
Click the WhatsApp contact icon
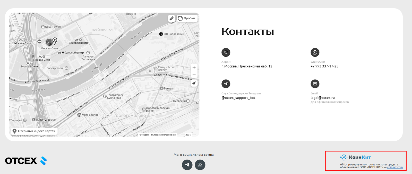[315, 52]
